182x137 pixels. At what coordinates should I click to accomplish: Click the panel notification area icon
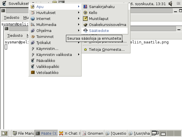(178, 3)
